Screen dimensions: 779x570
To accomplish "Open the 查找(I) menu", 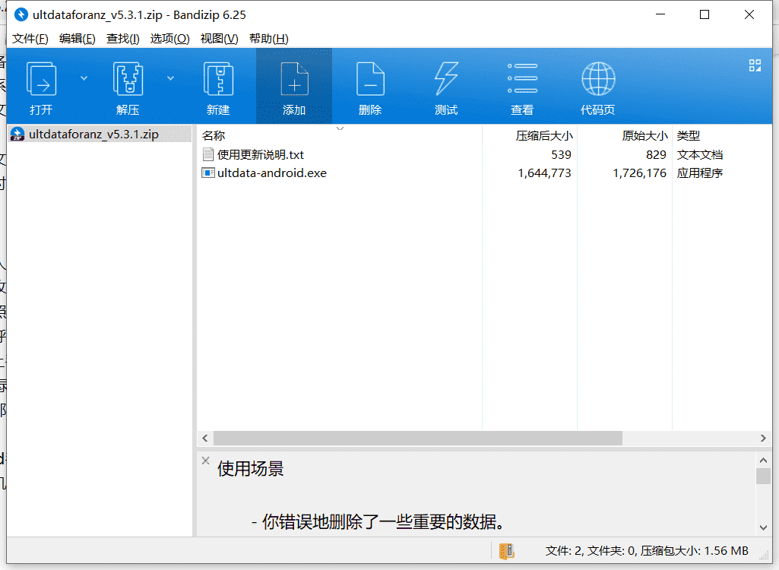I will (x=122, y=39).
